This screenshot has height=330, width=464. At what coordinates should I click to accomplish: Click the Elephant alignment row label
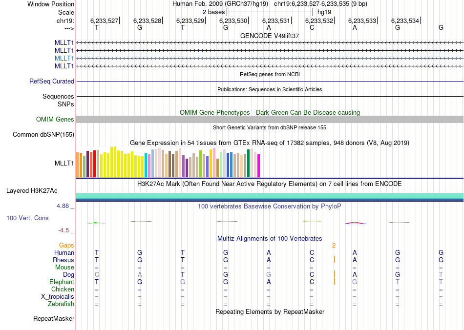62,282
